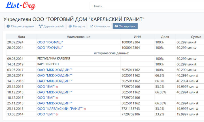Open ОАО "МКК-ХОЛДИНГ" dated 25.11.2015
This screenshot has height=122, width=204.
[x=55, y=103]
